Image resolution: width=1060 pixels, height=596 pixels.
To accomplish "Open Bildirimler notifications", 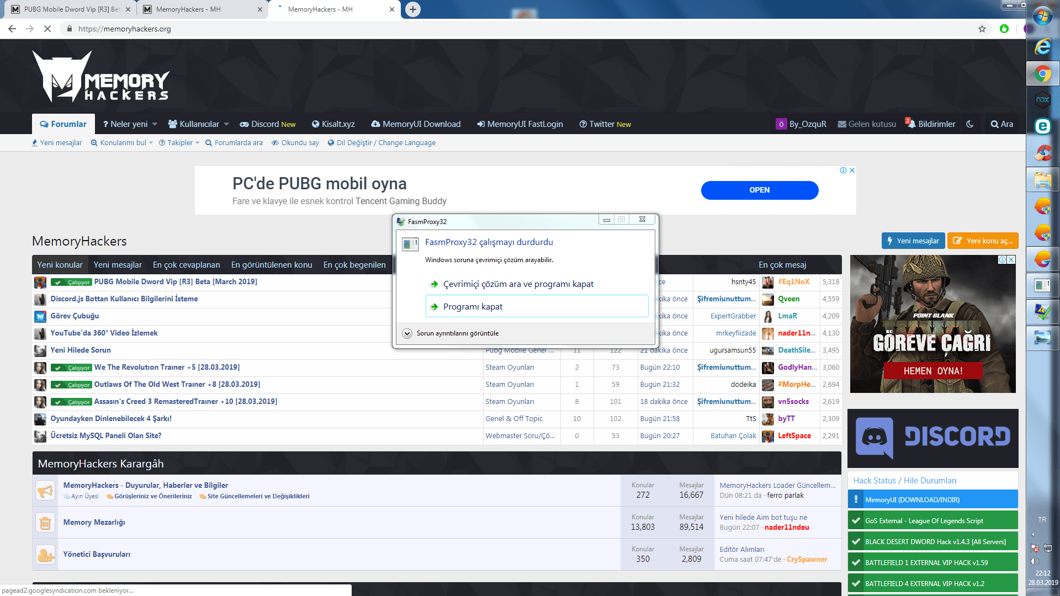I will (x=931, y=124).
